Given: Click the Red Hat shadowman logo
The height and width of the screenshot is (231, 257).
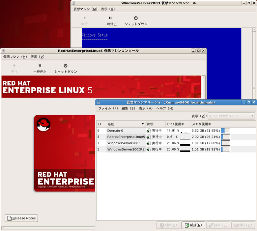Looking at the screenshot, I should pos(43,125).
